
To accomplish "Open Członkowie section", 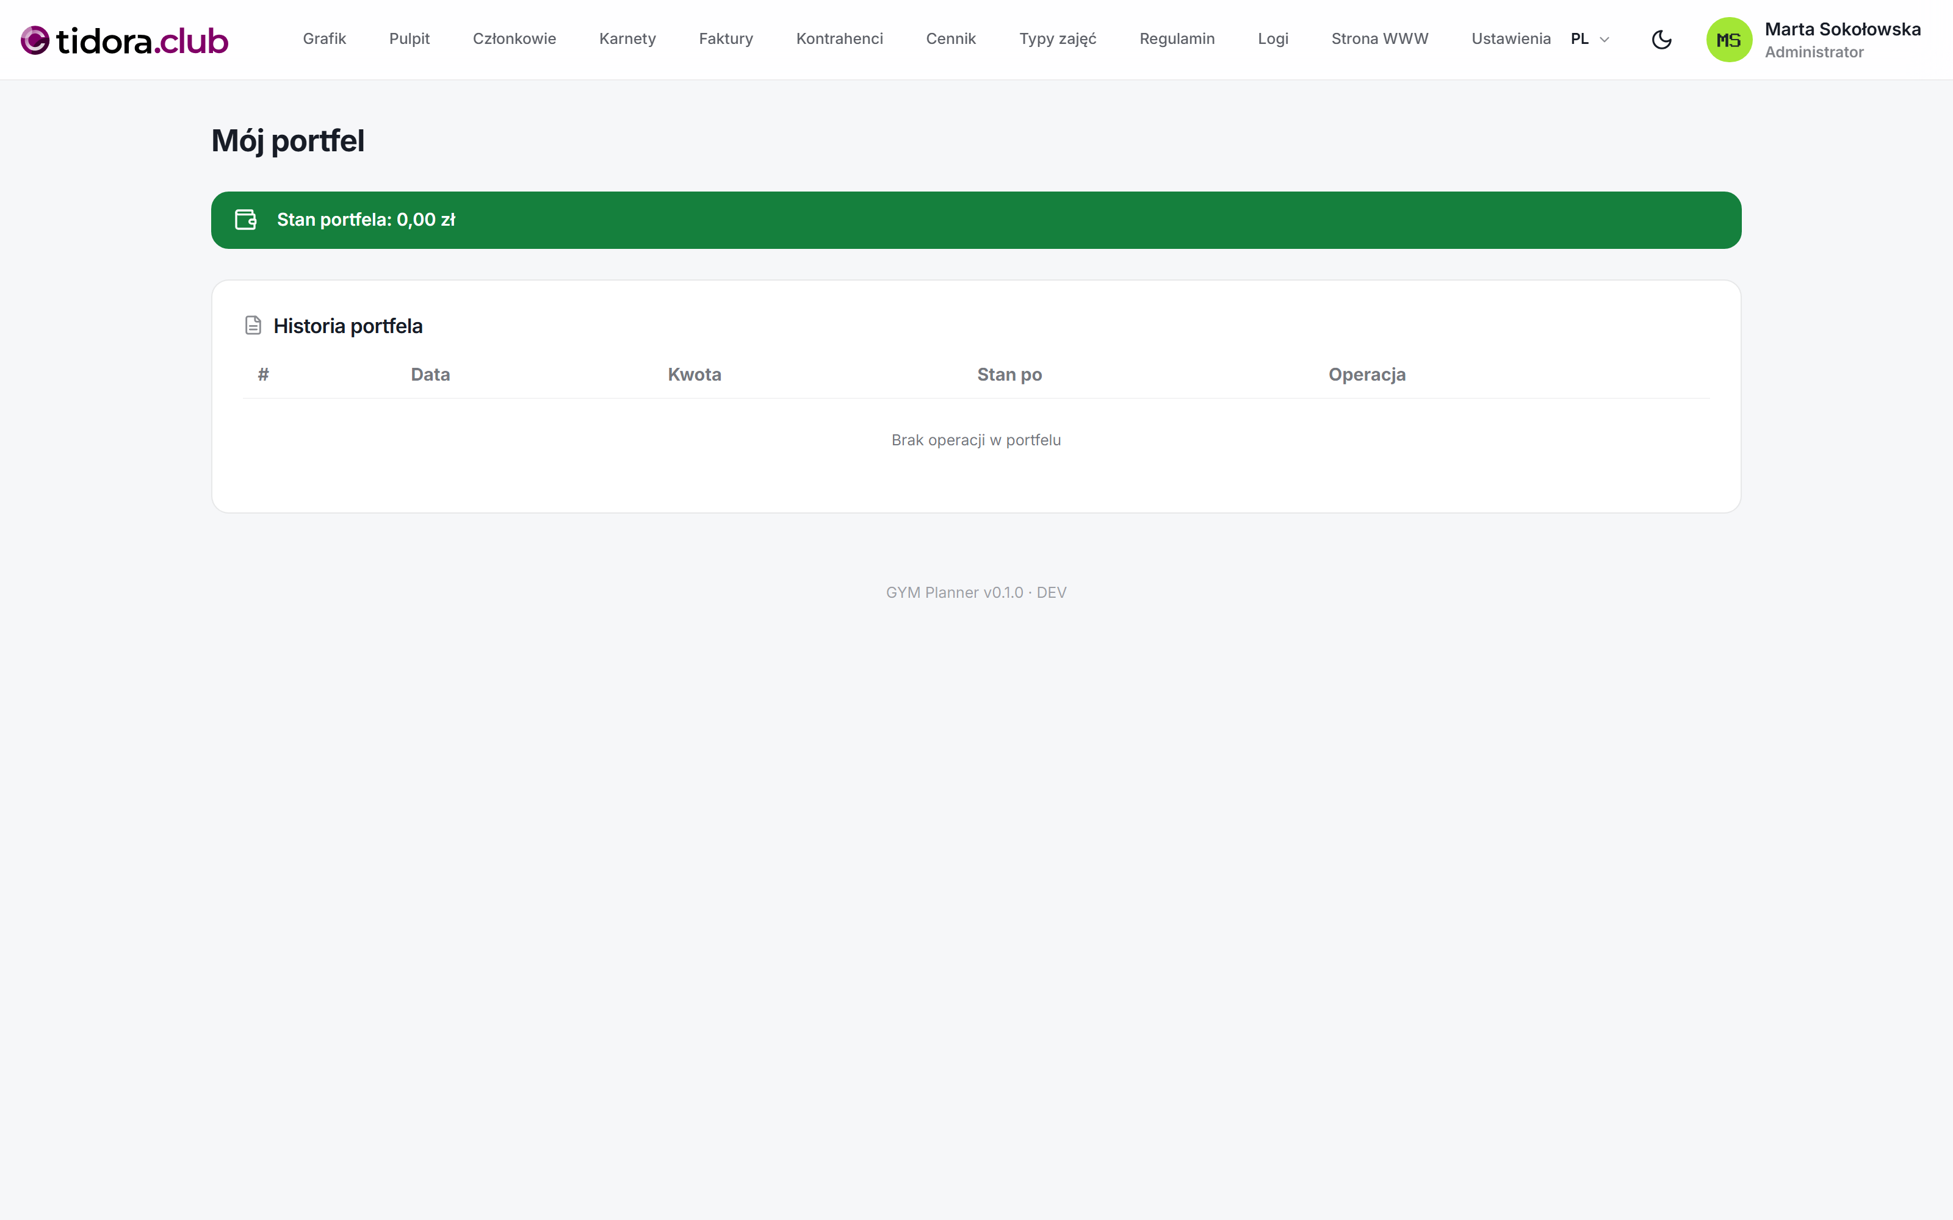I will tap(514, 38).
